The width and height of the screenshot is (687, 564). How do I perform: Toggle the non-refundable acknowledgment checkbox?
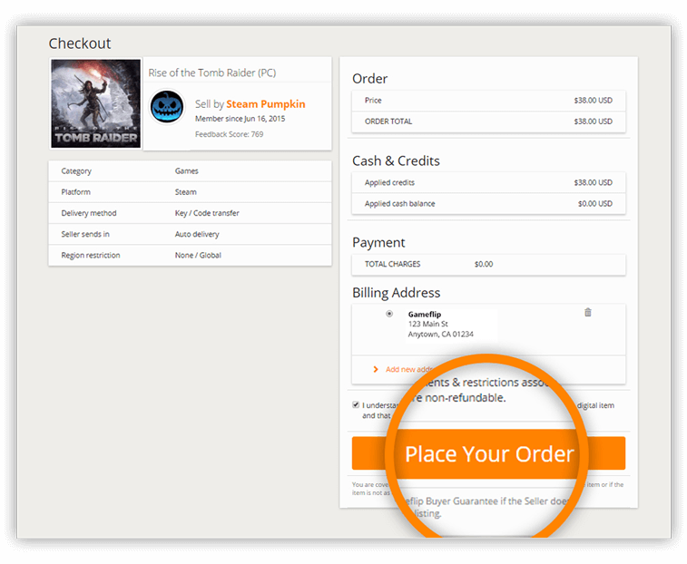[x=356, y=405]
